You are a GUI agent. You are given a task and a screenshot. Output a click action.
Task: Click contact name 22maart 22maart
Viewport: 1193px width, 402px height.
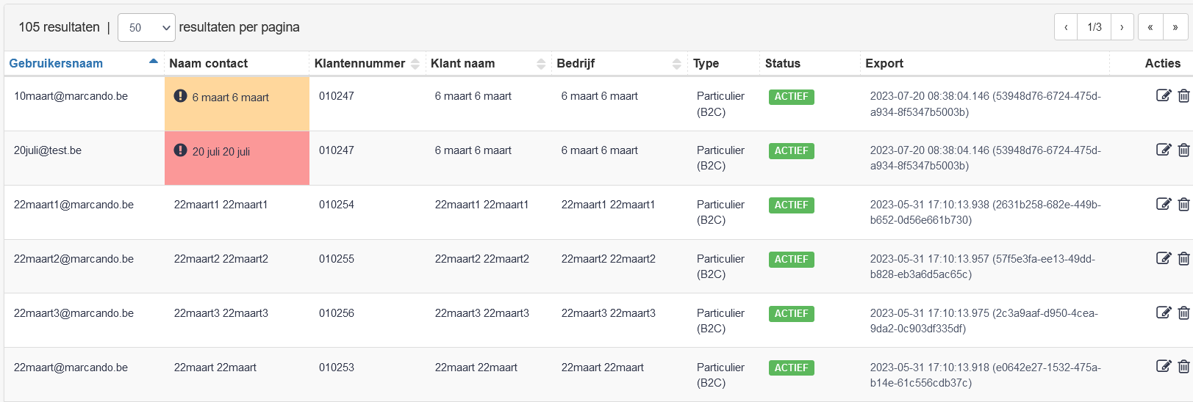coord(215,368)
